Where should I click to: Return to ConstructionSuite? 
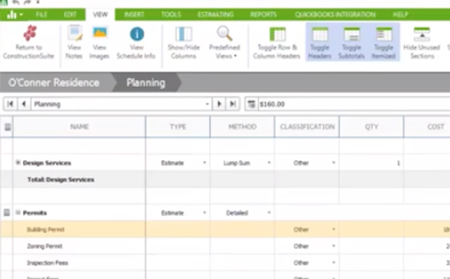pos(29,42)
